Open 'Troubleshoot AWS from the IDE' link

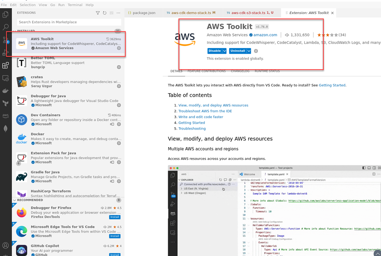click(x=205, y=111)
